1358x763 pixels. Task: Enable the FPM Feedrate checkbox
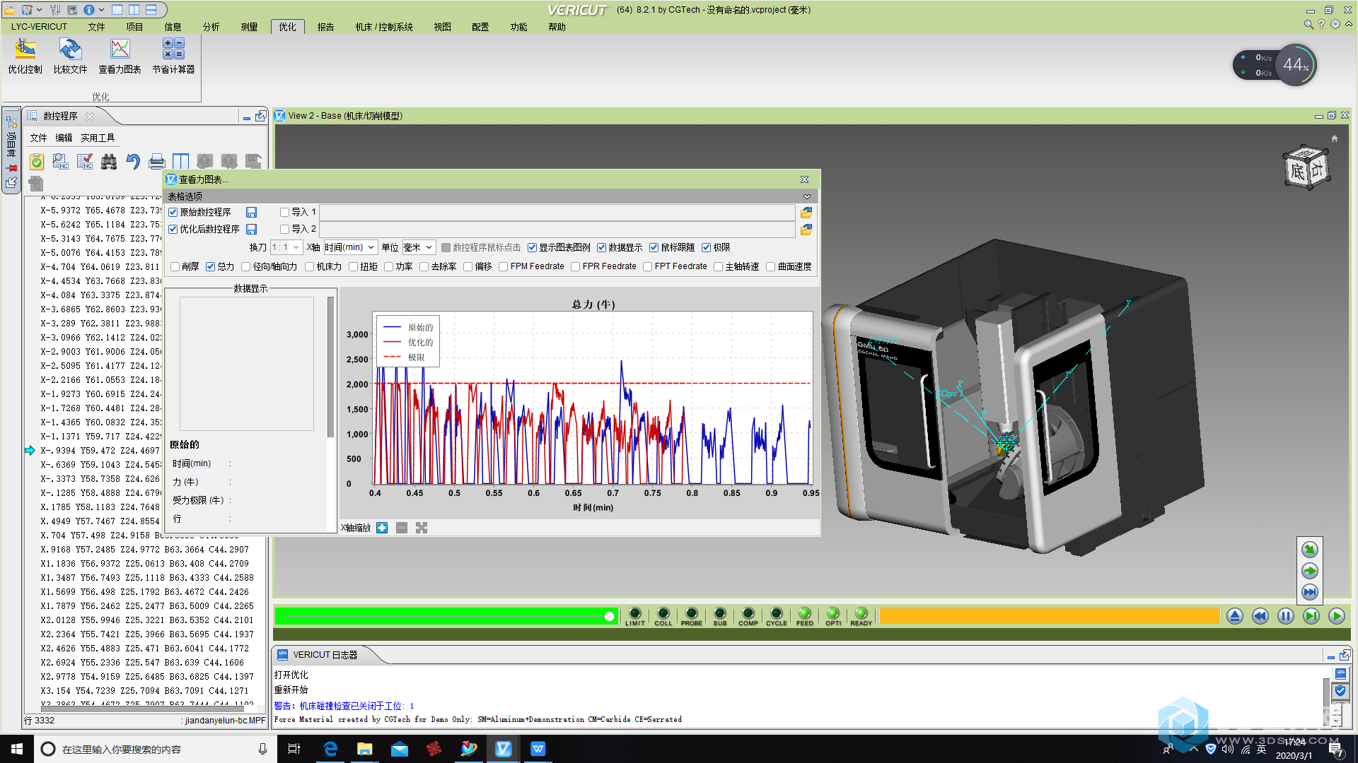point(503,266)
